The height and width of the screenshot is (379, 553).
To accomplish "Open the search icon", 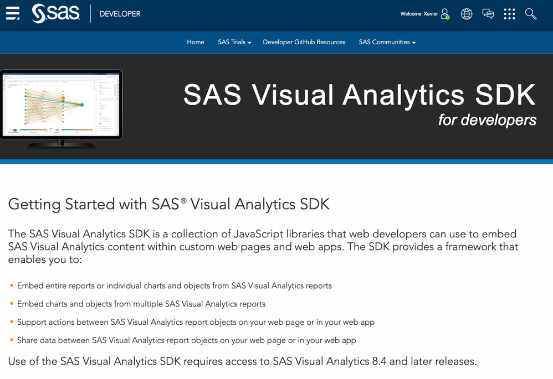I will point(530,14).
